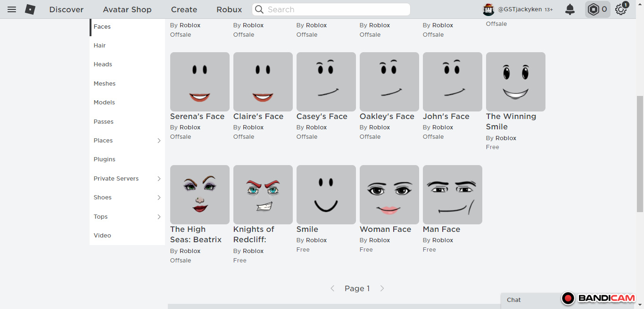Viewport: 644px width, 309px height.
Task: Open the settings gear icon
Action: click(x=621, y=9)
